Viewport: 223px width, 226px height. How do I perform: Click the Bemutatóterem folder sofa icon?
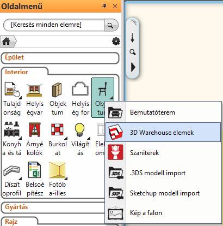(x=115, y=112)
